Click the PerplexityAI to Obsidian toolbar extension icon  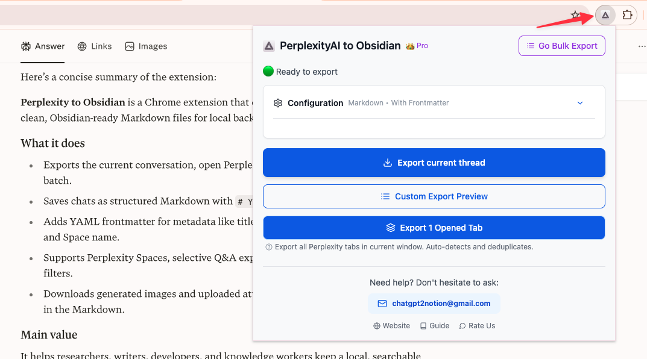(x=605, y=15)
